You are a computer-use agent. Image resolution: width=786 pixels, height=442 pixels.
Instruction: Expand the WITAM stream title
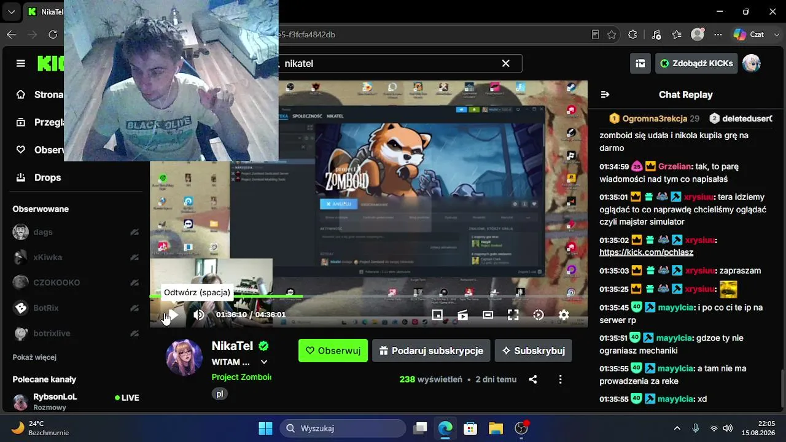coord(264,362)
